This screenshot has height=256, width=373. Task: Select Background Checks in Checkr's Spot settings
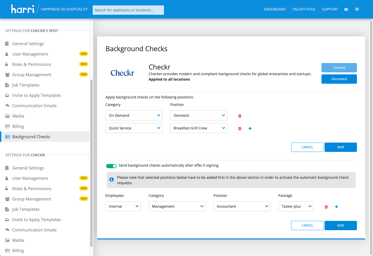(x=45, y=137)
